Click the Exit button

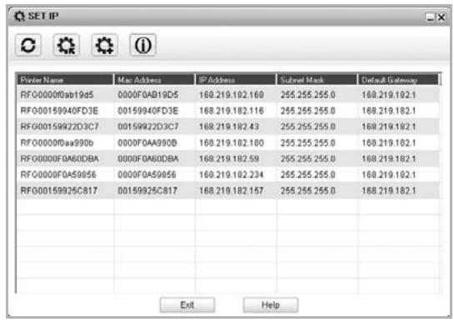[x=187, y=305]
